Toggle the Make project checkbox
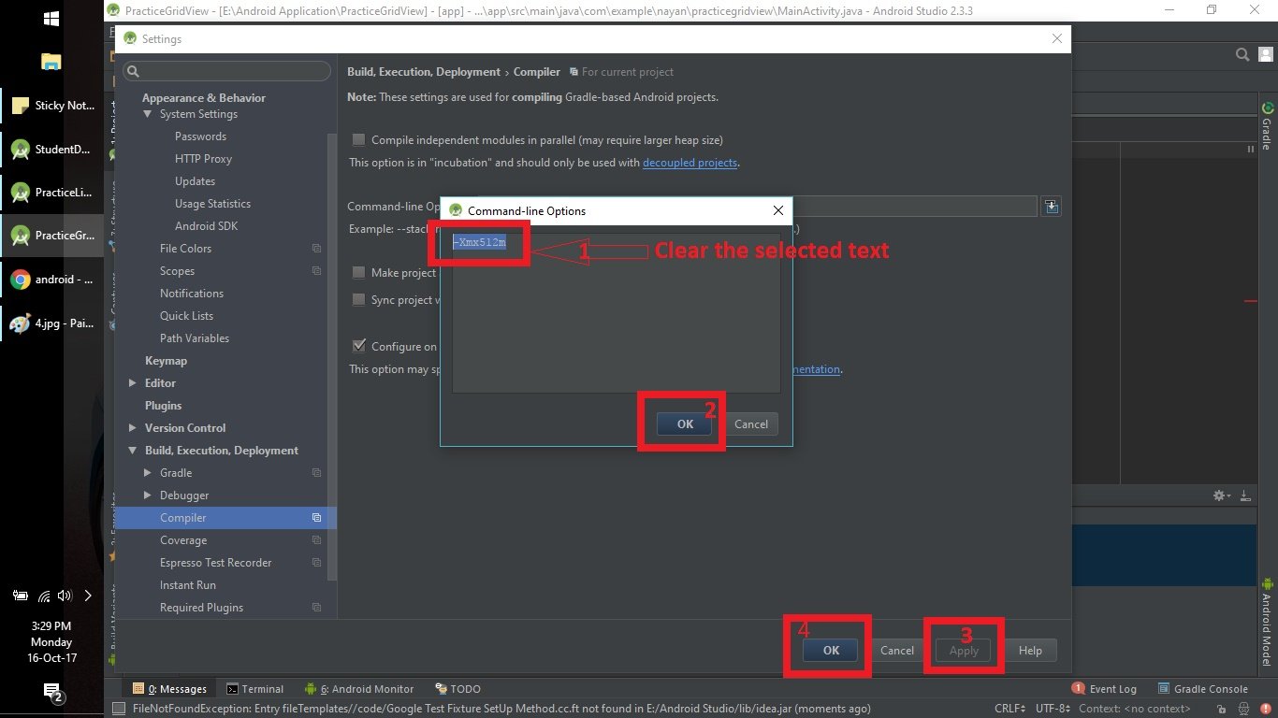This screenshot has height=718, width=1278. (x=358, y=273)
